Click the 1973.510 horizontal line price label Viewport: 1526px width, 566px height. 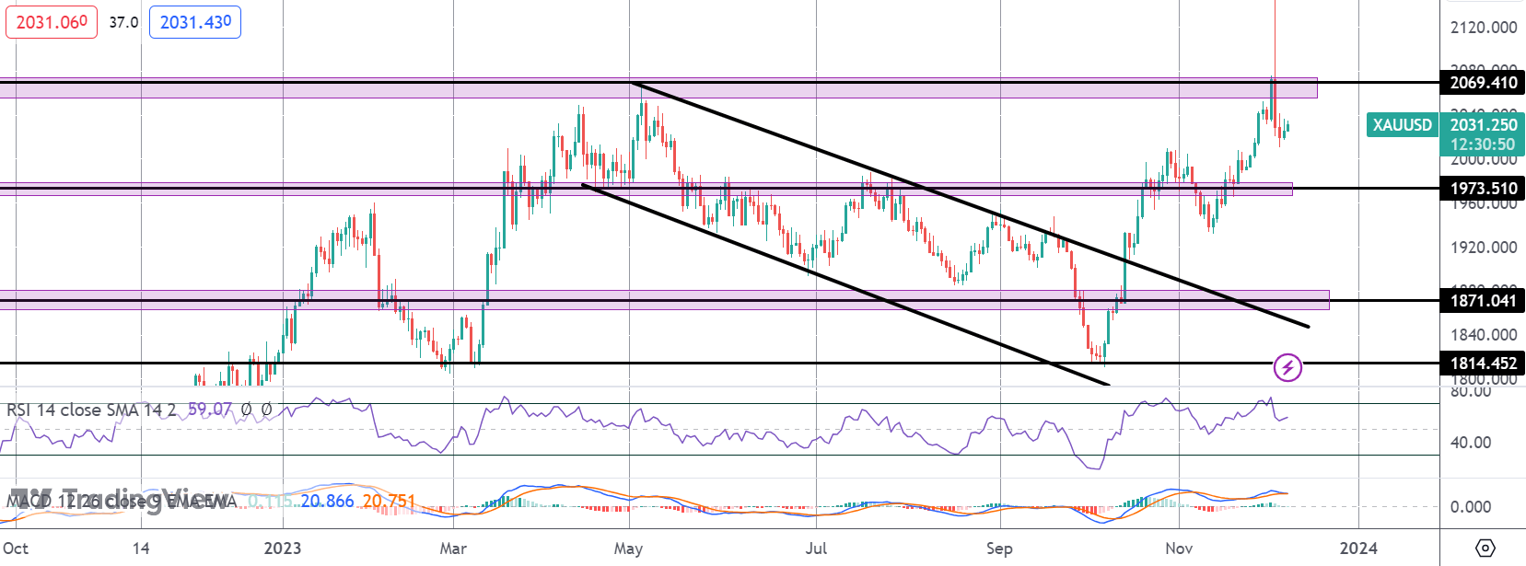point(1484,189)
